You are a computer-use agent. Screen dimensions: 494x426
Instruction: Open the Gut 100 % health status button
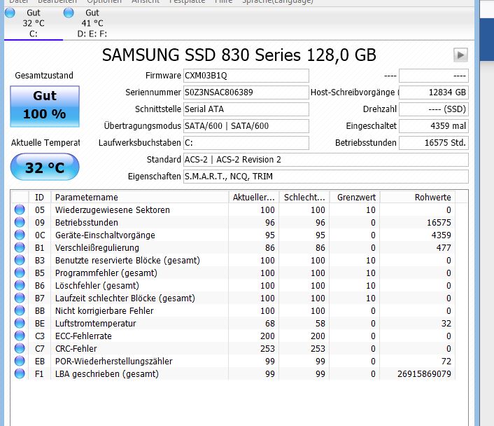click(x=45, y=106)
